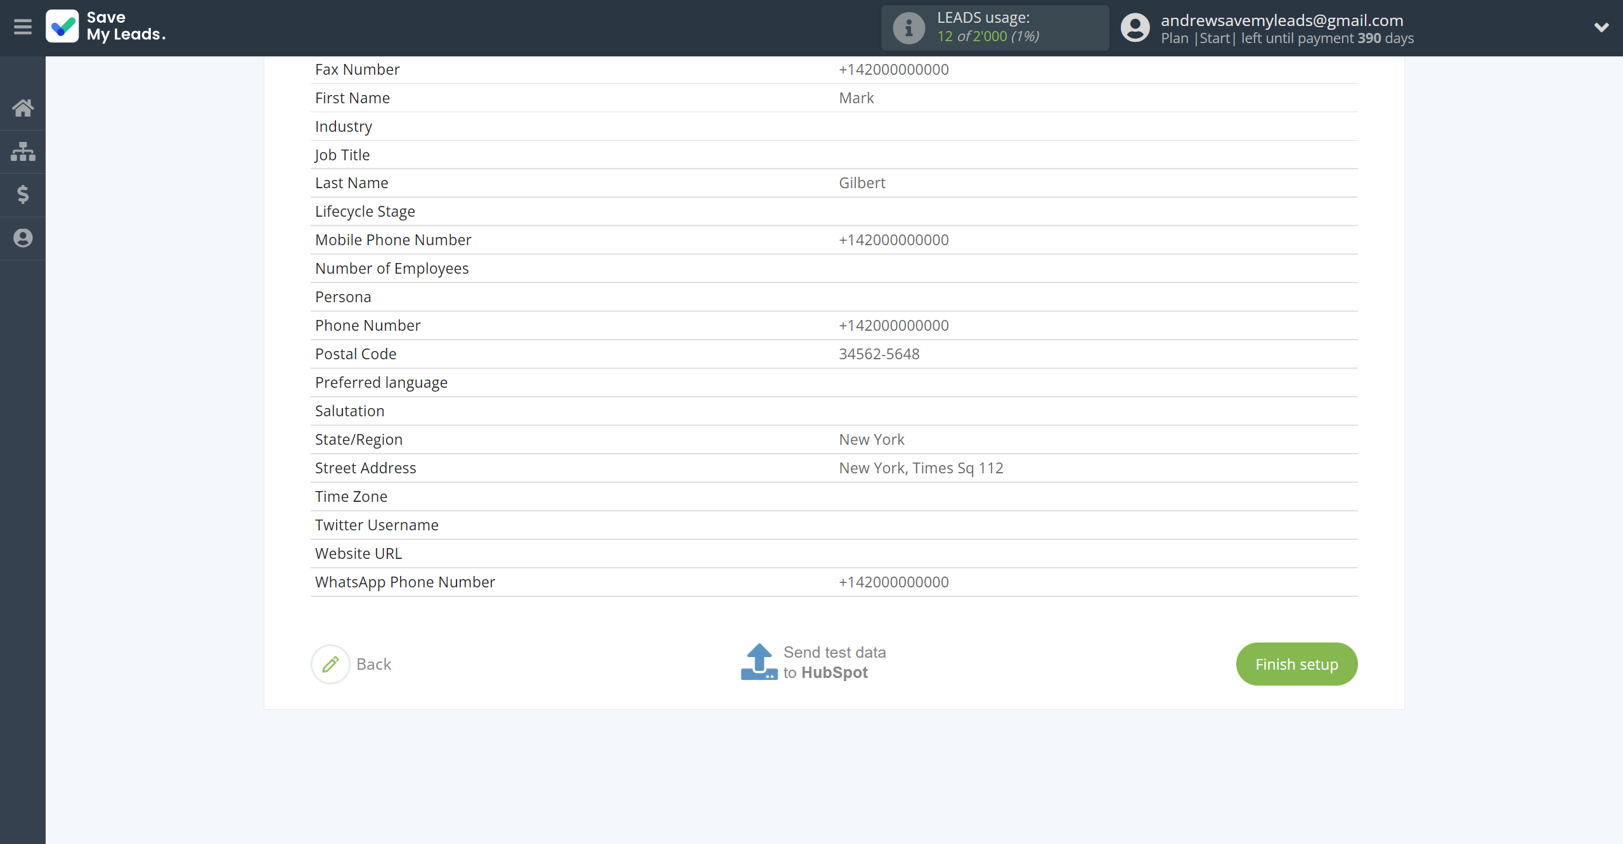Image resolution: width=1623 pixels, height=844 pixels.
Task: Click the Back pencil icon
Action: coord(330,664)
